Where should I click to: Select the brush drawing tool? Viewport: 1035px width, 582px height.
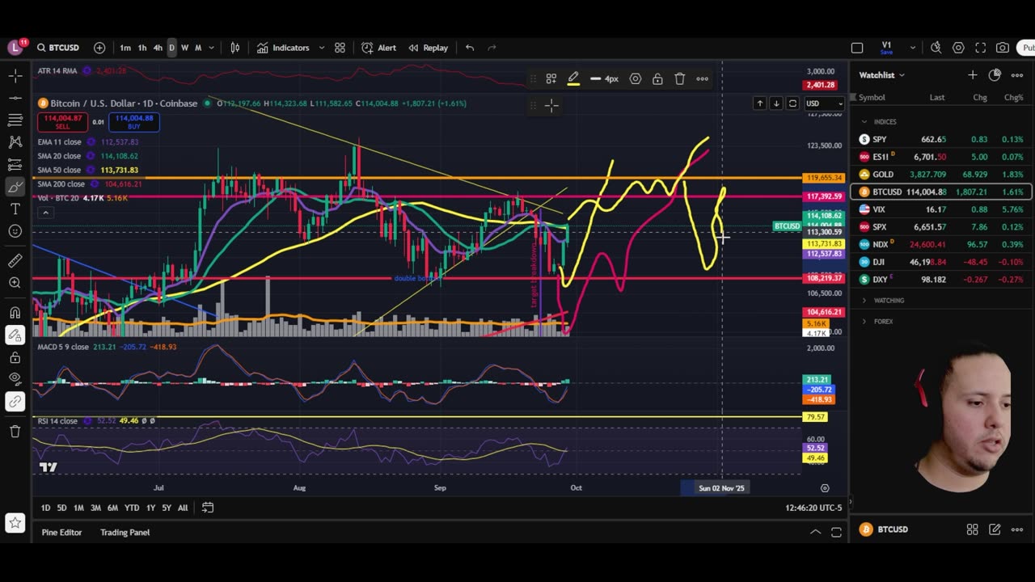click(15, 187)
